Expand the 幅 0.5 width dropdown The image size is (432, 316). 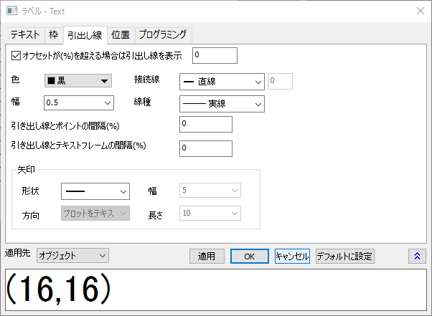click(x=79, y=103)
